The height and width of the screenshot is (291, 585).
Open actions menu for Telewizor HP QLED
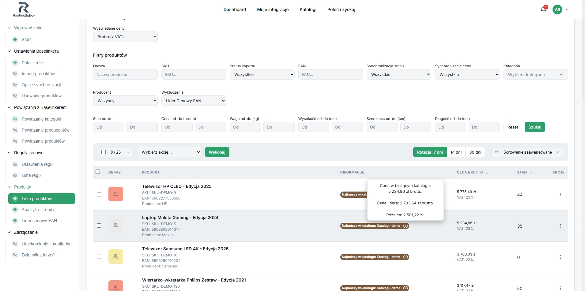(x=560, y=195)
